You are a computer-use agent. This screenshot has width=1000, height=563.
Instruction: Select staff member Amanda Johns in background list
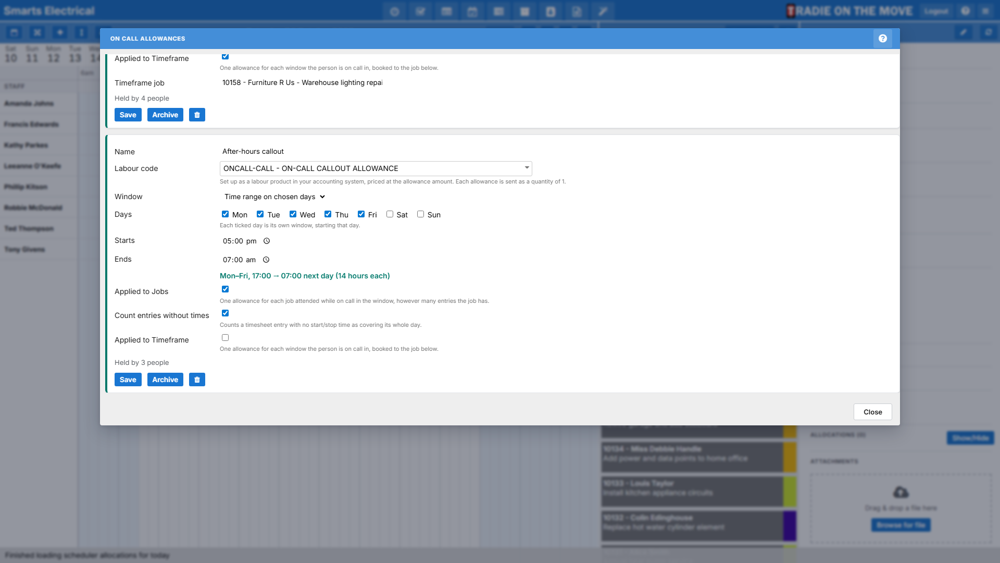point(29,104)
